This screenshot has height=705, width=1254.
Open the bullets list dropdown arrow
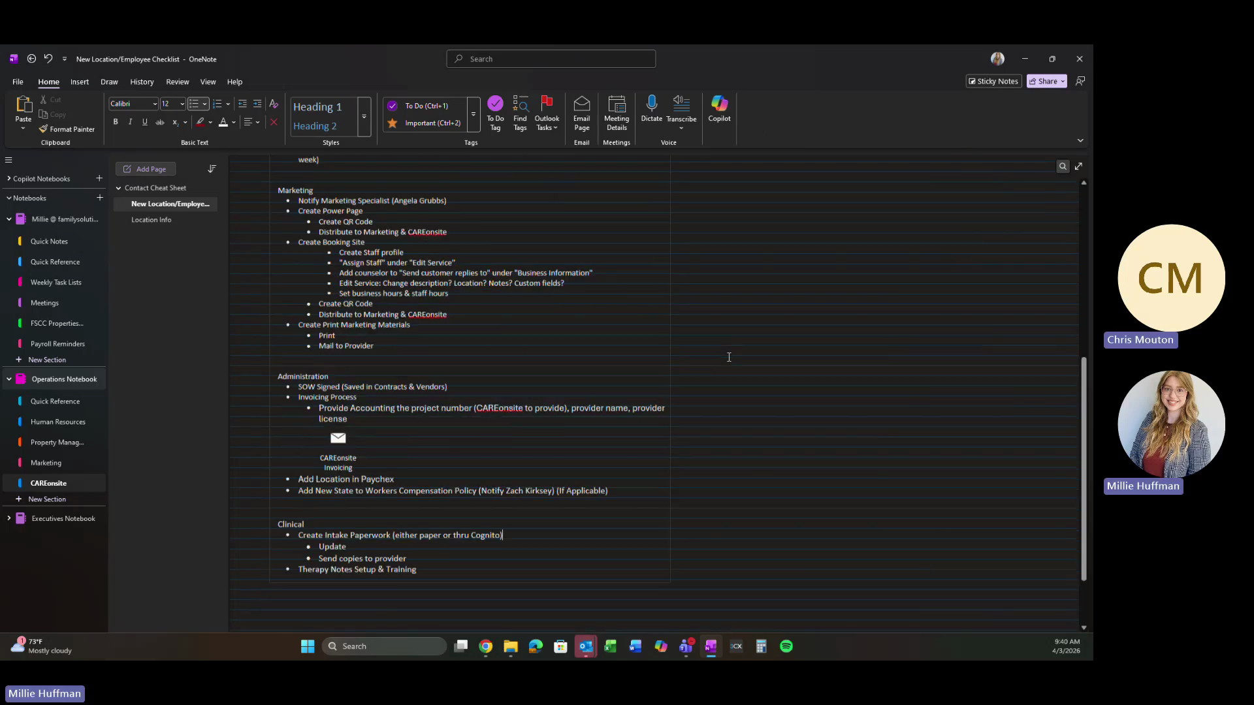tap(204, 104)
